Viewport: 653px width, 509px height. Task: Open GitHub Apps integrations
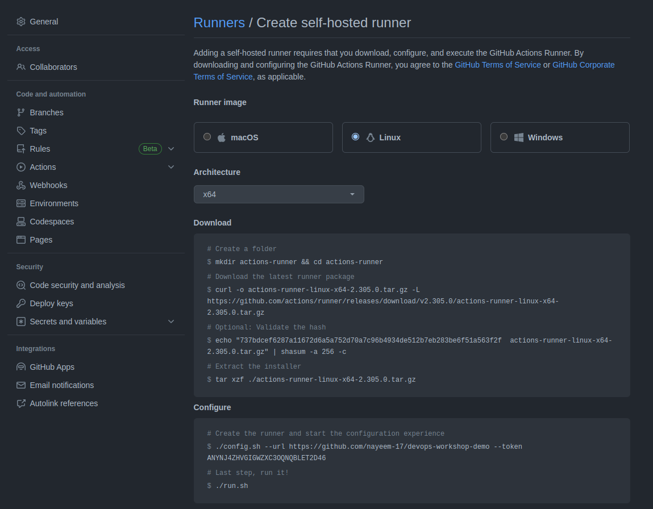pos(52,367)
